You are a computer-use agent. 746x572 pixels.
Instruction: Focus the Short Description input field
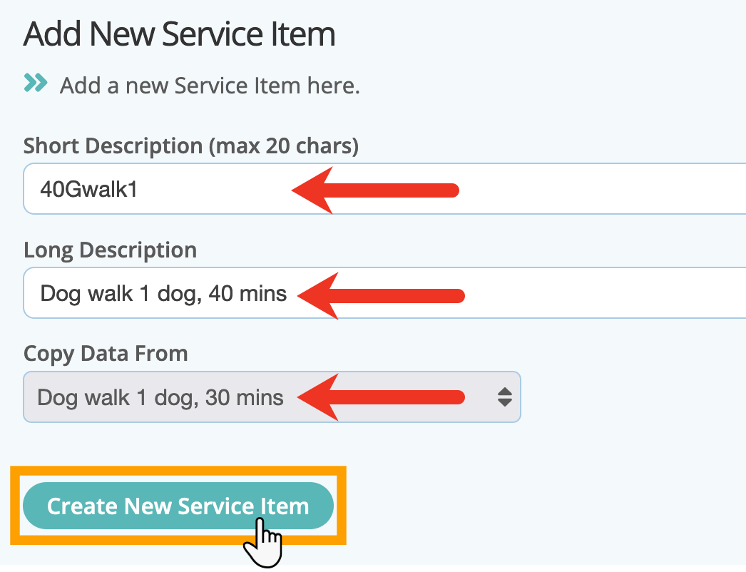[x=384, y=189]
